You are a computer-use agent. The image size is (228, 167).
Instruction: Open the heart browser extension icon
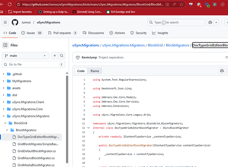point(191,4)
